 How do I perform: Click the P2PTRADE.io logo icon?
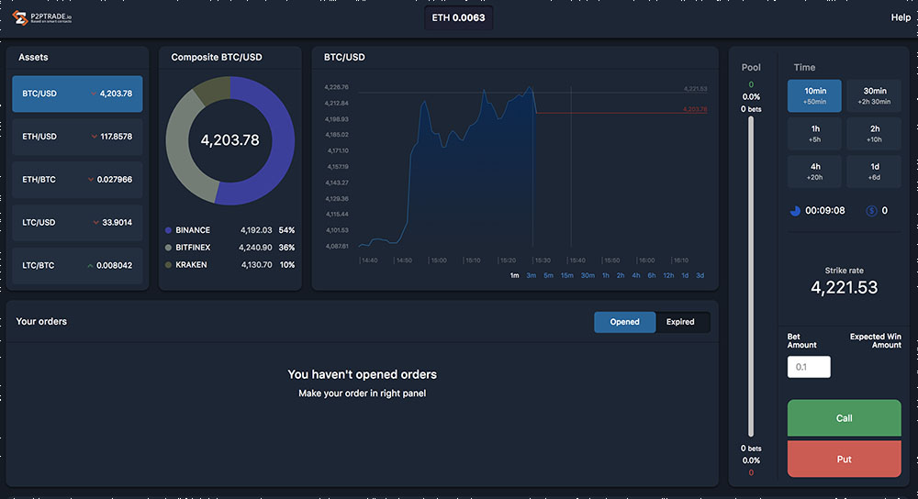19,17
